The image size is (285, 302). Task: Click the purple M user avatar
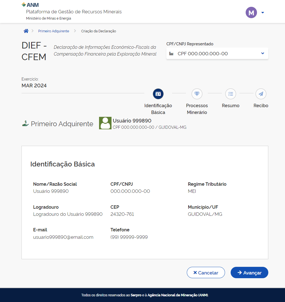coord(251,12)
